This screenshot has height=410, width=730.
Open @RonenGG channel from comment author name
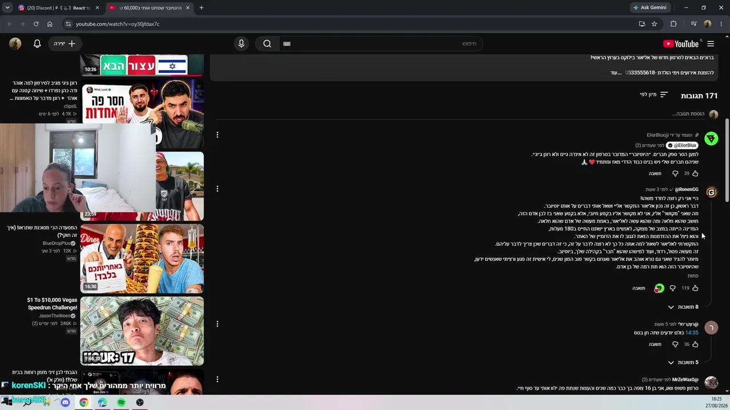687,190
